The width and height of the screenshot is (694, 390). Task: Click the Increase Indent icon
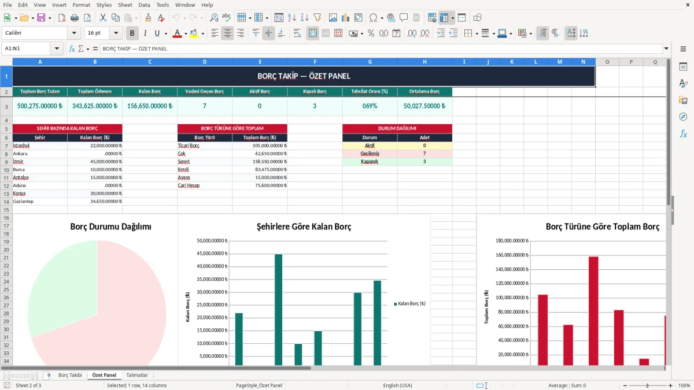click(x=441, y=34)
